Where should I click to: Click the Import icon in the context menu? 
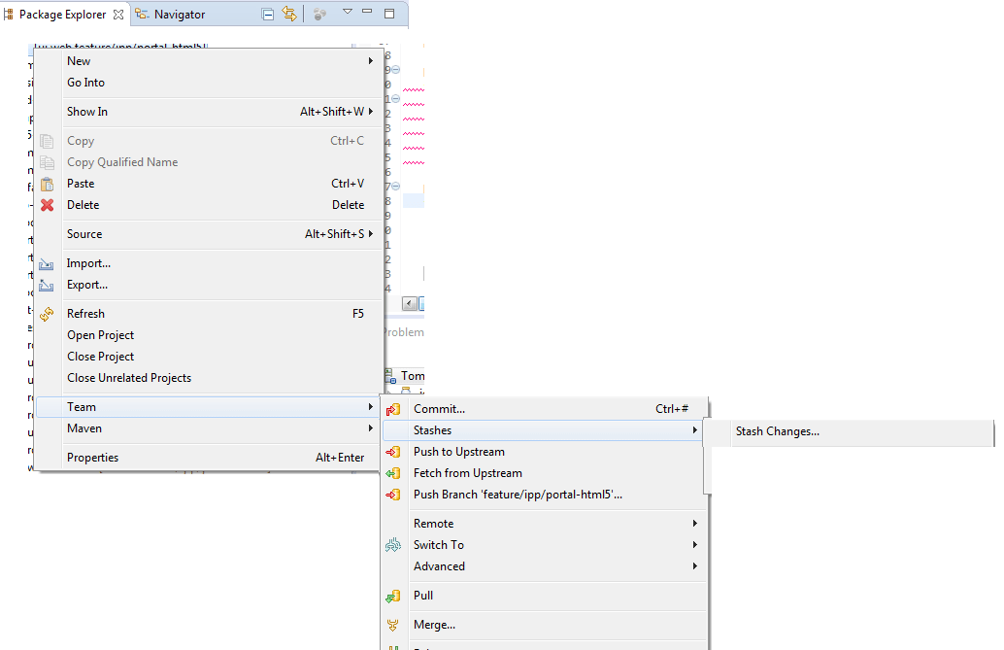pos(49,263)
